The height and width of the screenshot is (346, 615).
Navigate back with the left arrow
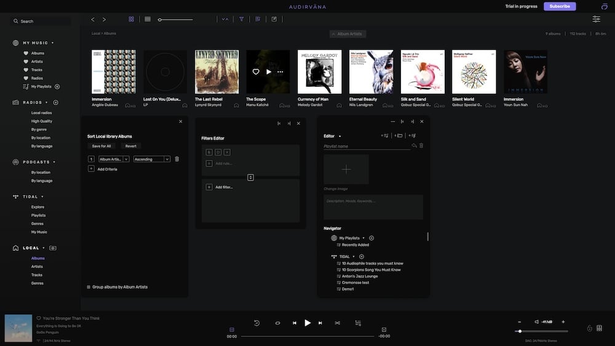[93, 19]
